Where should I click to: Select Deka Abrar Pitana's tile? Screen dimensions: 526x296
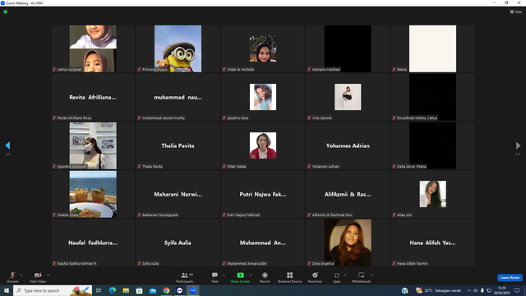coord(433,146)
